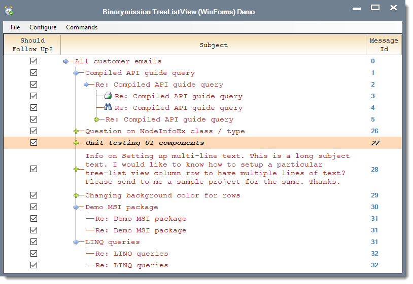Screen dimensions: 413x284
Task: Click message id 28 cell
Action: [x=374, y=170]
